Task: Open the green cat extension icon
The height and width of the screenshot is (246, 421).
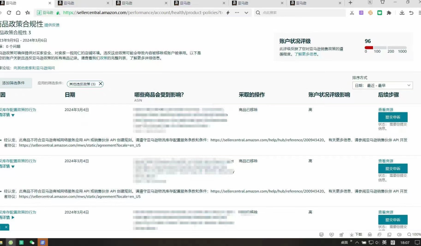Action: click(379, 12)
